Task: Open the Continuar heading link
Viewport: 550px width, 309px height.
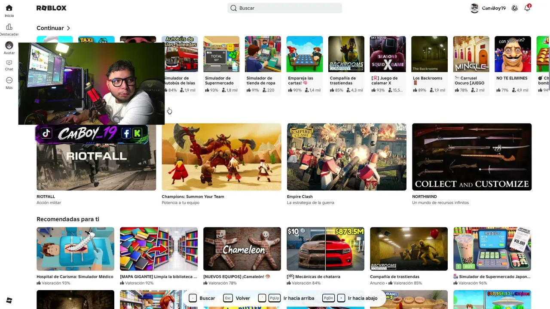Action: coord(50,28)
